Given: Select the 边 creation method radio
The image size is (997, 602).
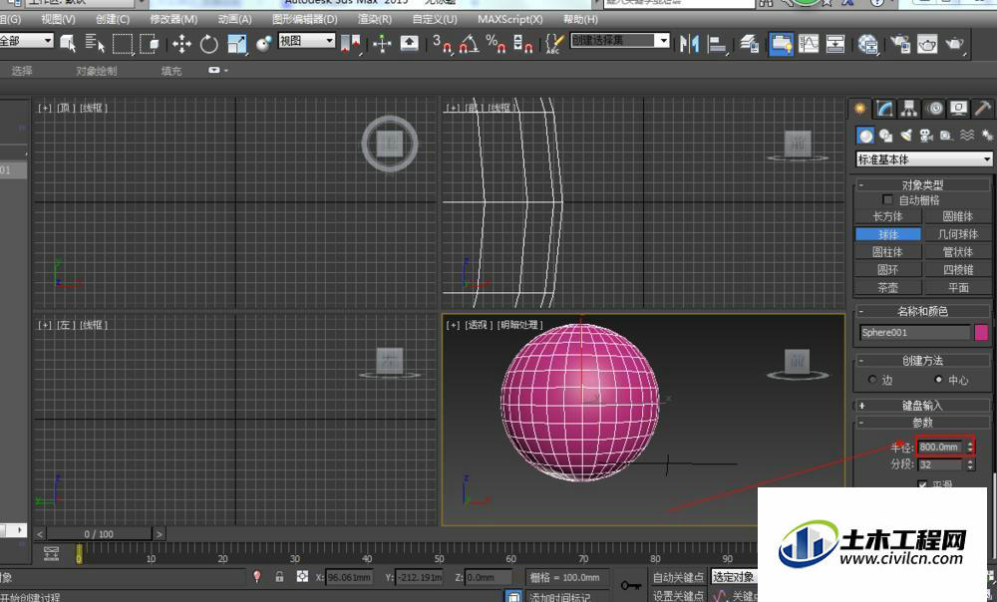Looking at the screenshot, I should pos(872,380).
